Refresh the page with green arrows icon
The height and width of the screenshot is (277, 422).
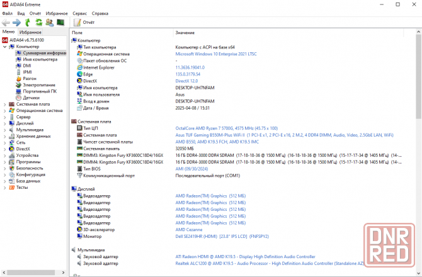[x=39, y=23]
